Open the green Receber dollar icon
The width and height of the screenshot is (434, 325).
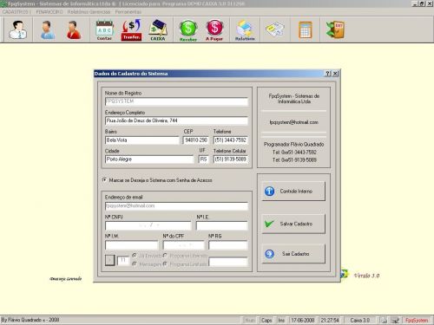click(x=188, y=30)
